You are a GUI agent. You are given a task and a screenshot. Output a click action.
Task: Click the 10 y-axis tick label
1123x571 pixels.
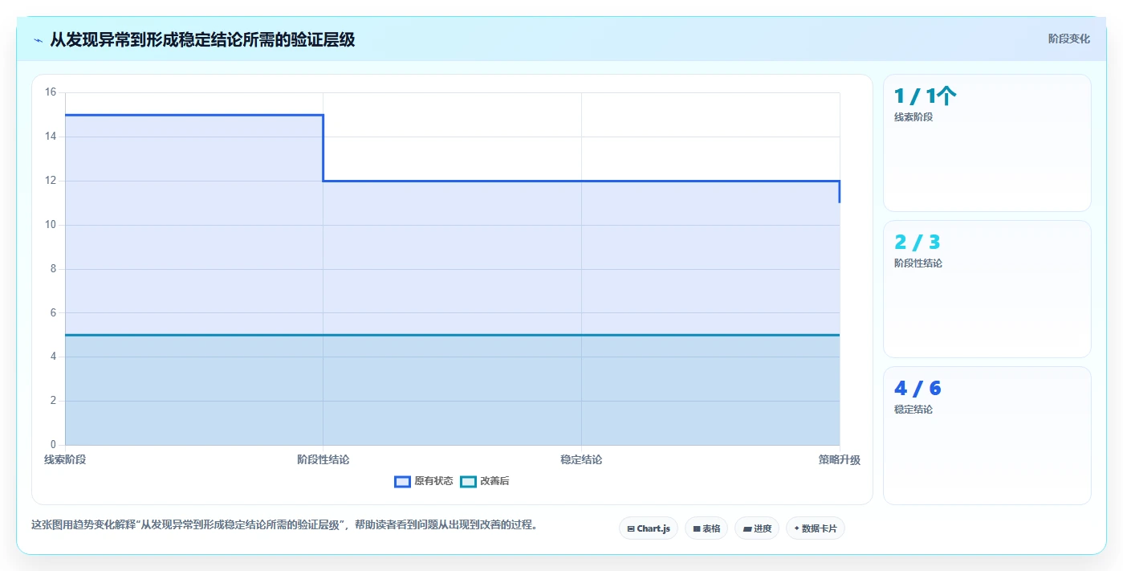(51, 225)
